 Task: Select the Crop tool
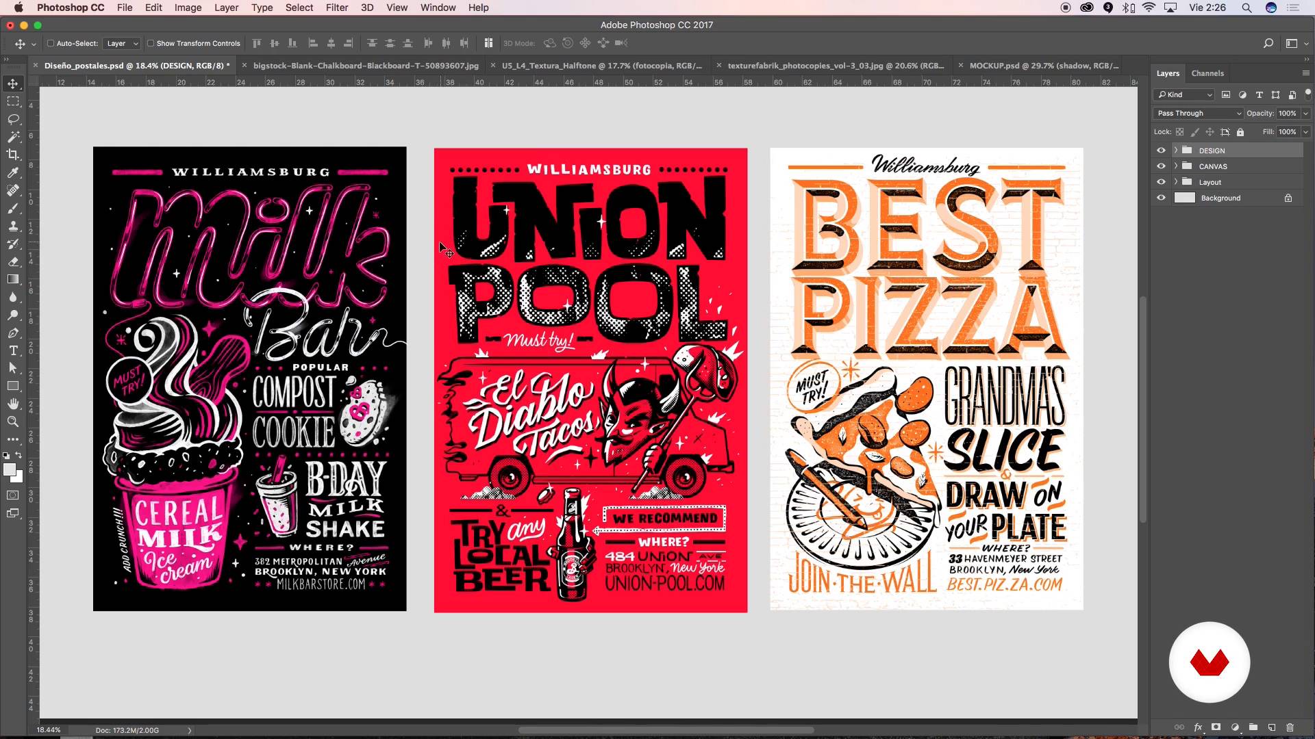pos(13,155)
